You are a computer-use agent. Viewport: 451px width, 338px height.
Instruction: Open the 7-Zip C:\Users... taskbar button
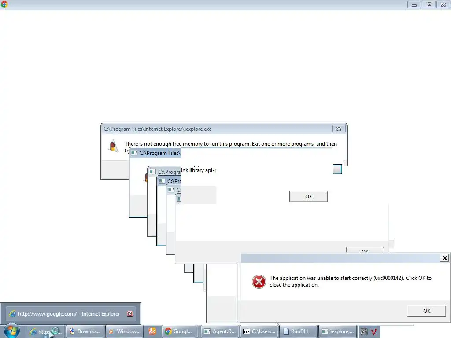click(x=259, y=331)
